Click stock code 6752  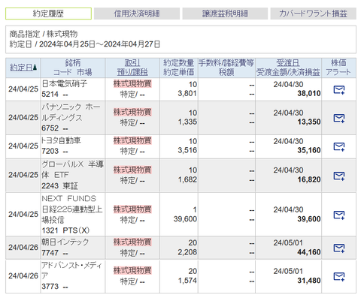(x=50, y=128)
